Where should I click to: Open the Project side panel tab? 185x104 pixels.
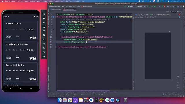[49, 11]
